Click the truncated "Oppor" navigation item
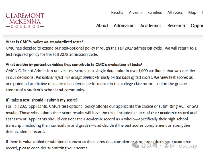 (197, 26)
